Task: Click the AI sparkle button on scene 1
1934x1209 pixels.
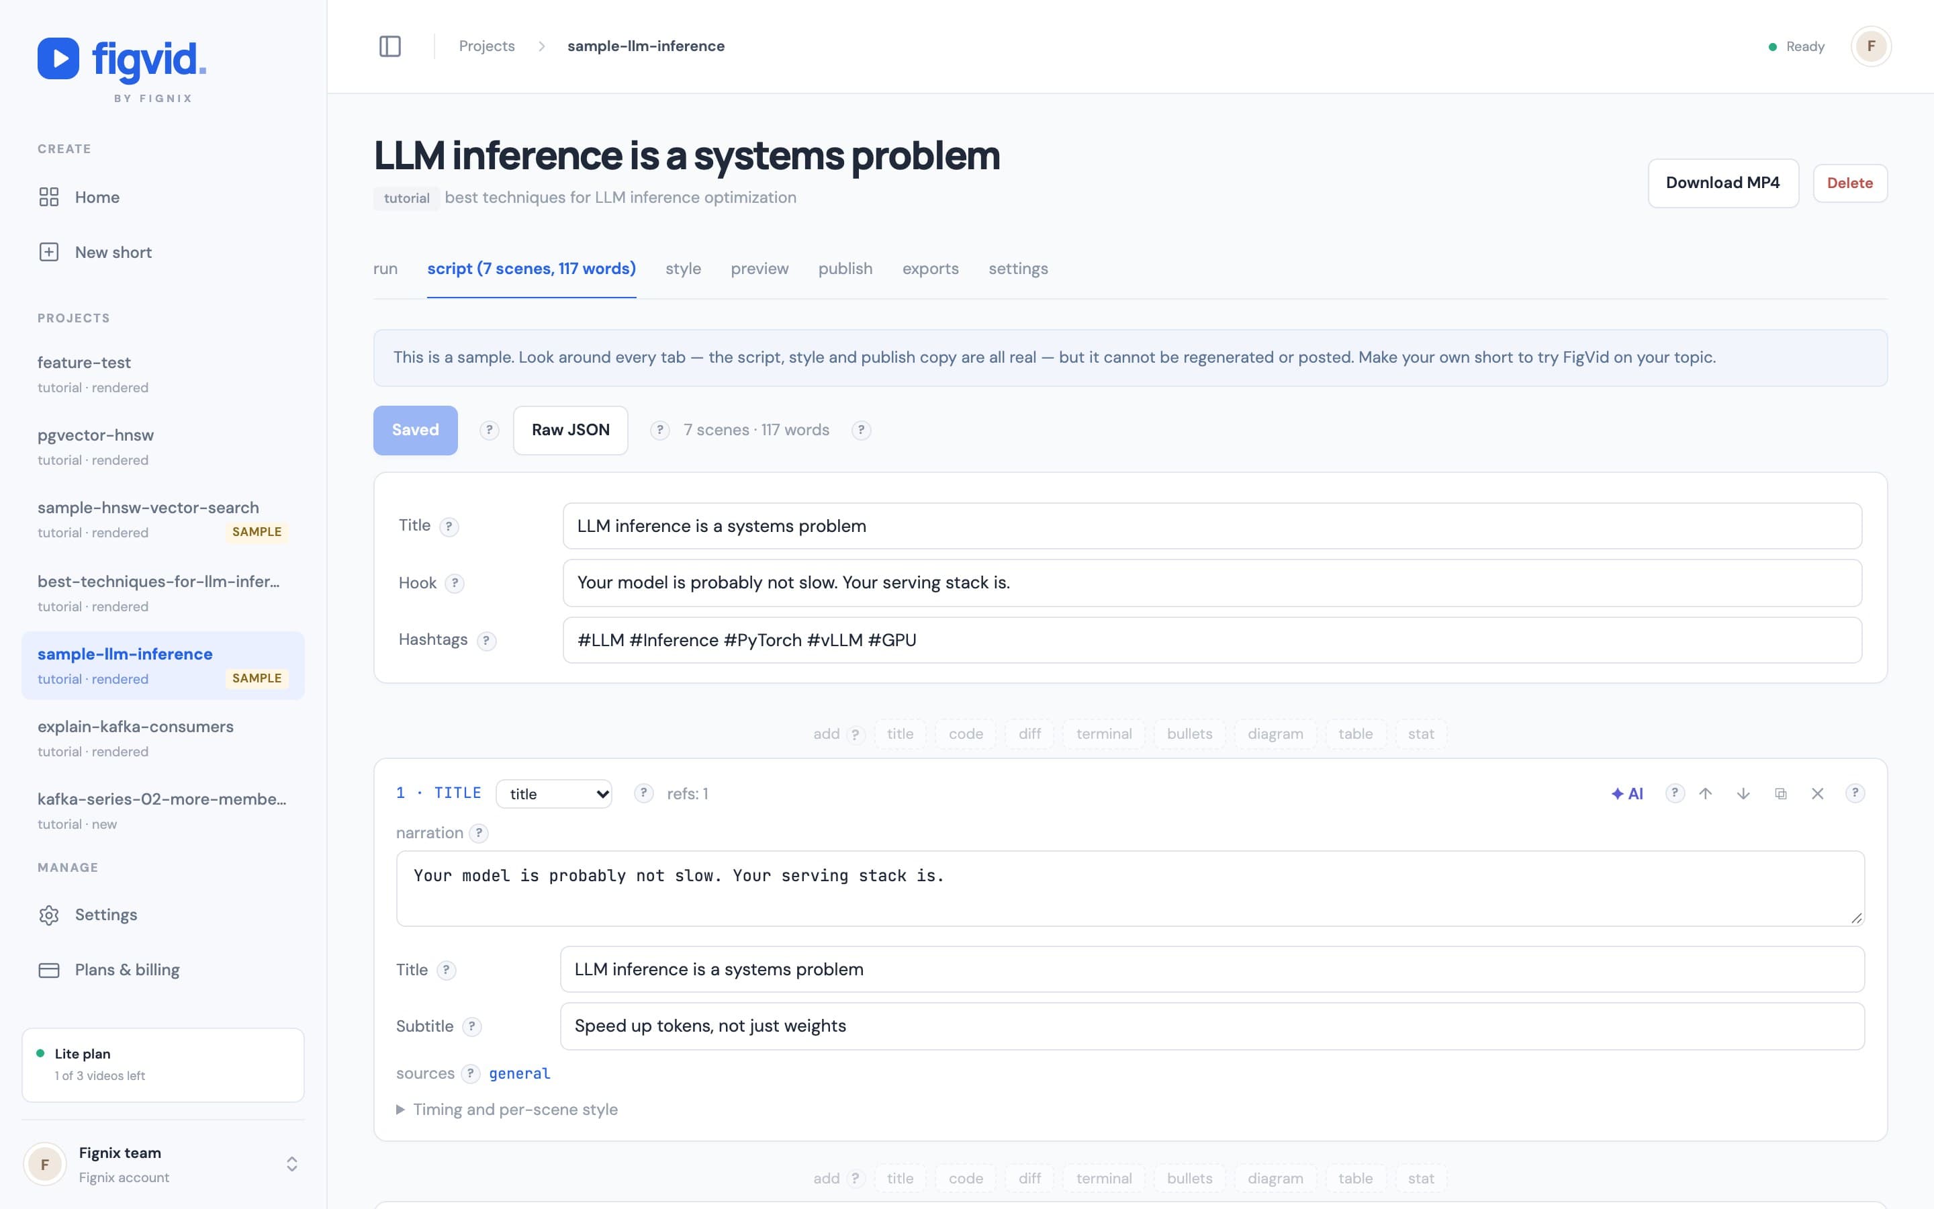Action: point(1627,793)
